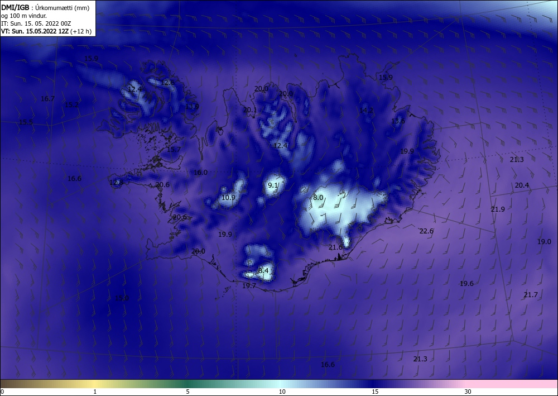Viewport: 558px width, 396px height.
Task: Click the colorbar tick label '15'
Action: click(x=375, y=392)
